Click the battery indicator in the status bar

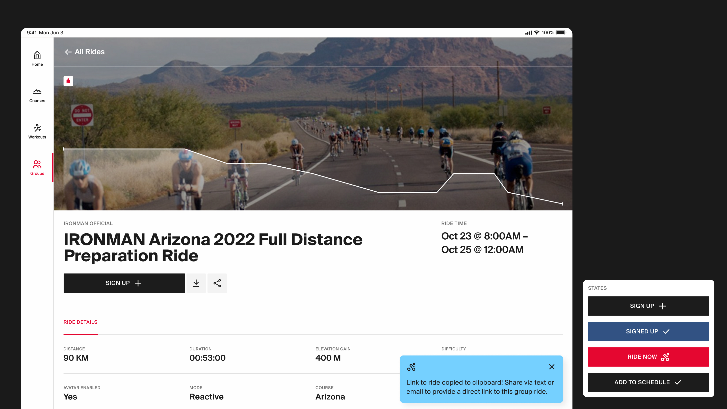pyautogui.click(x=561, y=33)
